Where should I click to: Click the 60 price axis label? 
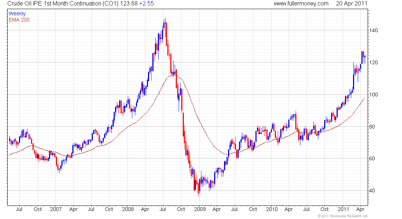pyautogui.click(x=372, y=158)
